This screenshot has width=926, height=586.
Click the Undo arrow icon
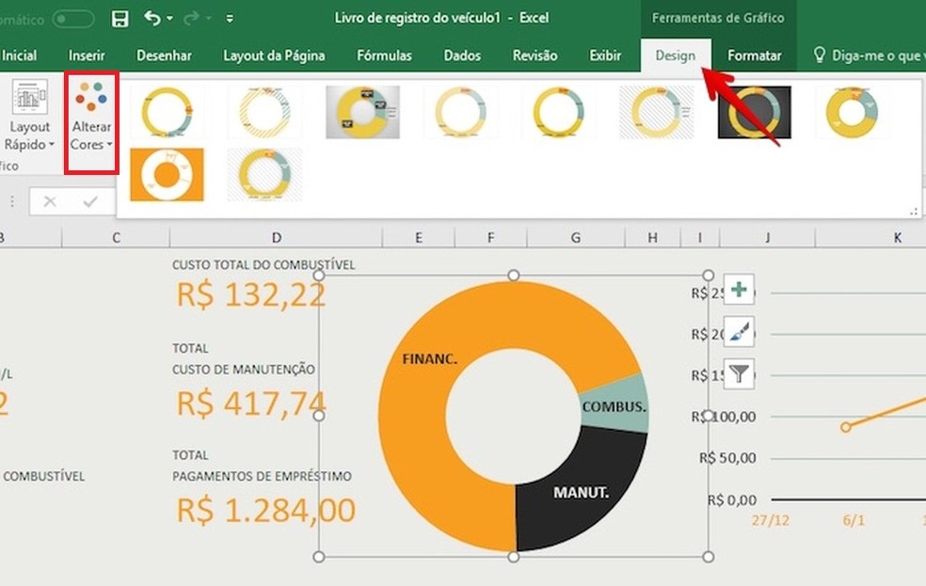coord(152,16)
